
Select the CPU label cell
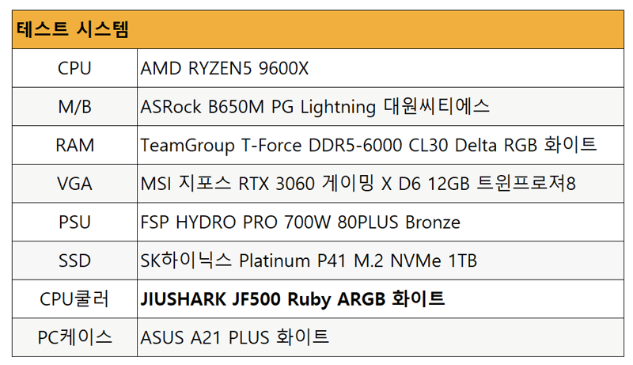click(74, 69)
